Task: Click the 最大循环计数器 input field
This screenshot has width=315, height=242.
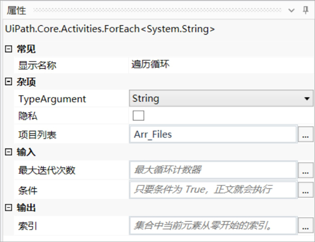Action: (213, 170)
